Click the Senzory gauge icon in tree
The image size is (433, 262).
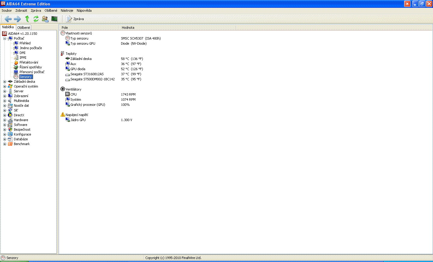16,77
